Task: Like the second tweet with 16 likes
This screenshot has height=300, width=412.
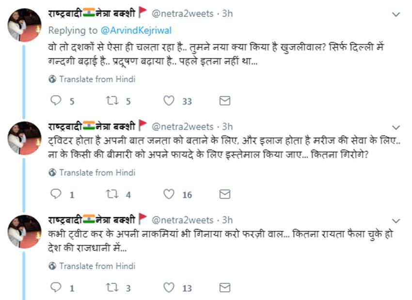Action: 169,195
